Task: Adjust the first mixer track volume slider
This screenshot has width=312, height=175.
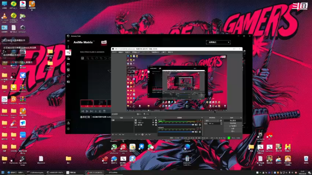Action: (x=176, y=125)
